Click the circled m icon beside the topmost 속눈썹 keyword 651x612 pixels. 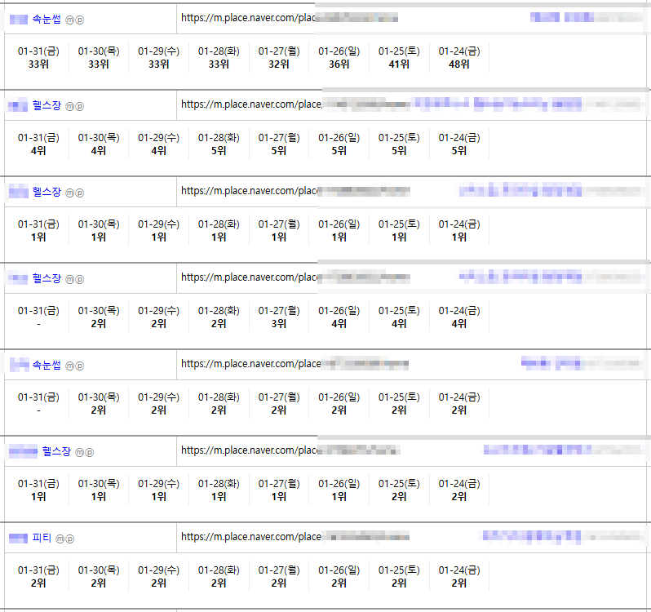pos(69,20)
